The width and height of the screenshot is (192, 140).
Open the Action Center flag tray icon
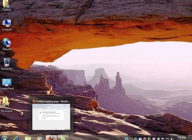163,139
